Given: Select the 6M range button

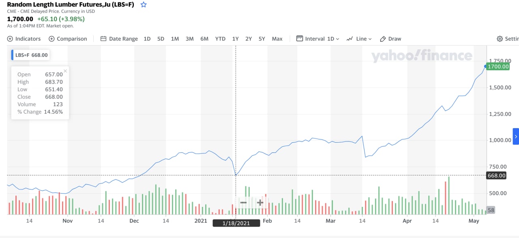Looking at the screenshot, I should 204,39.
